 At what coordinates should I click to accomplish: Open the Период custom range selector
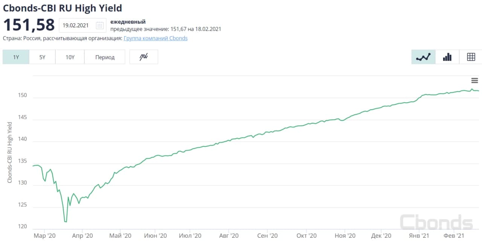(x=105, y=57)
